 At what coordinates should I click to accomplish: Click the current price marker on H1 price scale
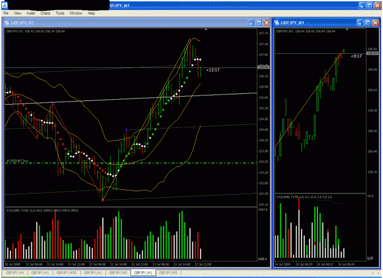pos(264,67)
